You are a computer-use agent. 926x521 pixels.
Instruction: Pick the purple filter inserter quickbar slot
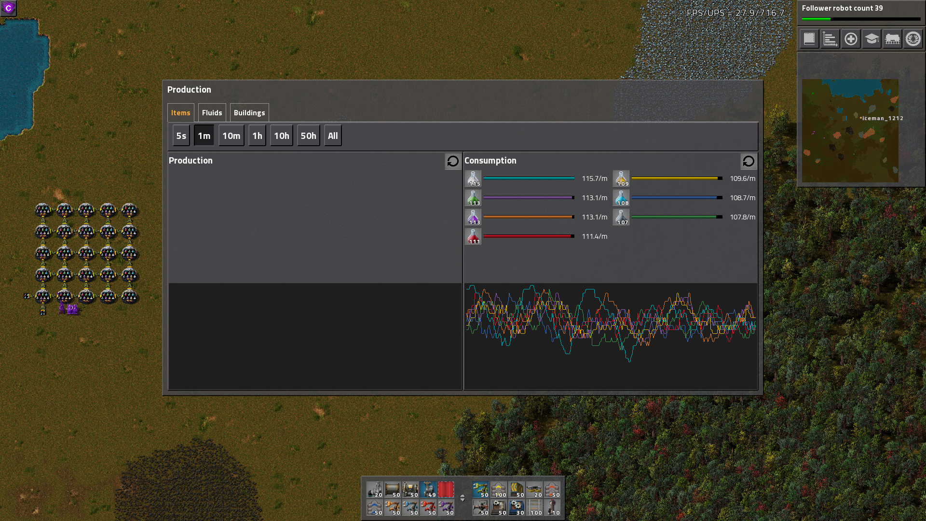pyautogui.click(x=446, y=507)
